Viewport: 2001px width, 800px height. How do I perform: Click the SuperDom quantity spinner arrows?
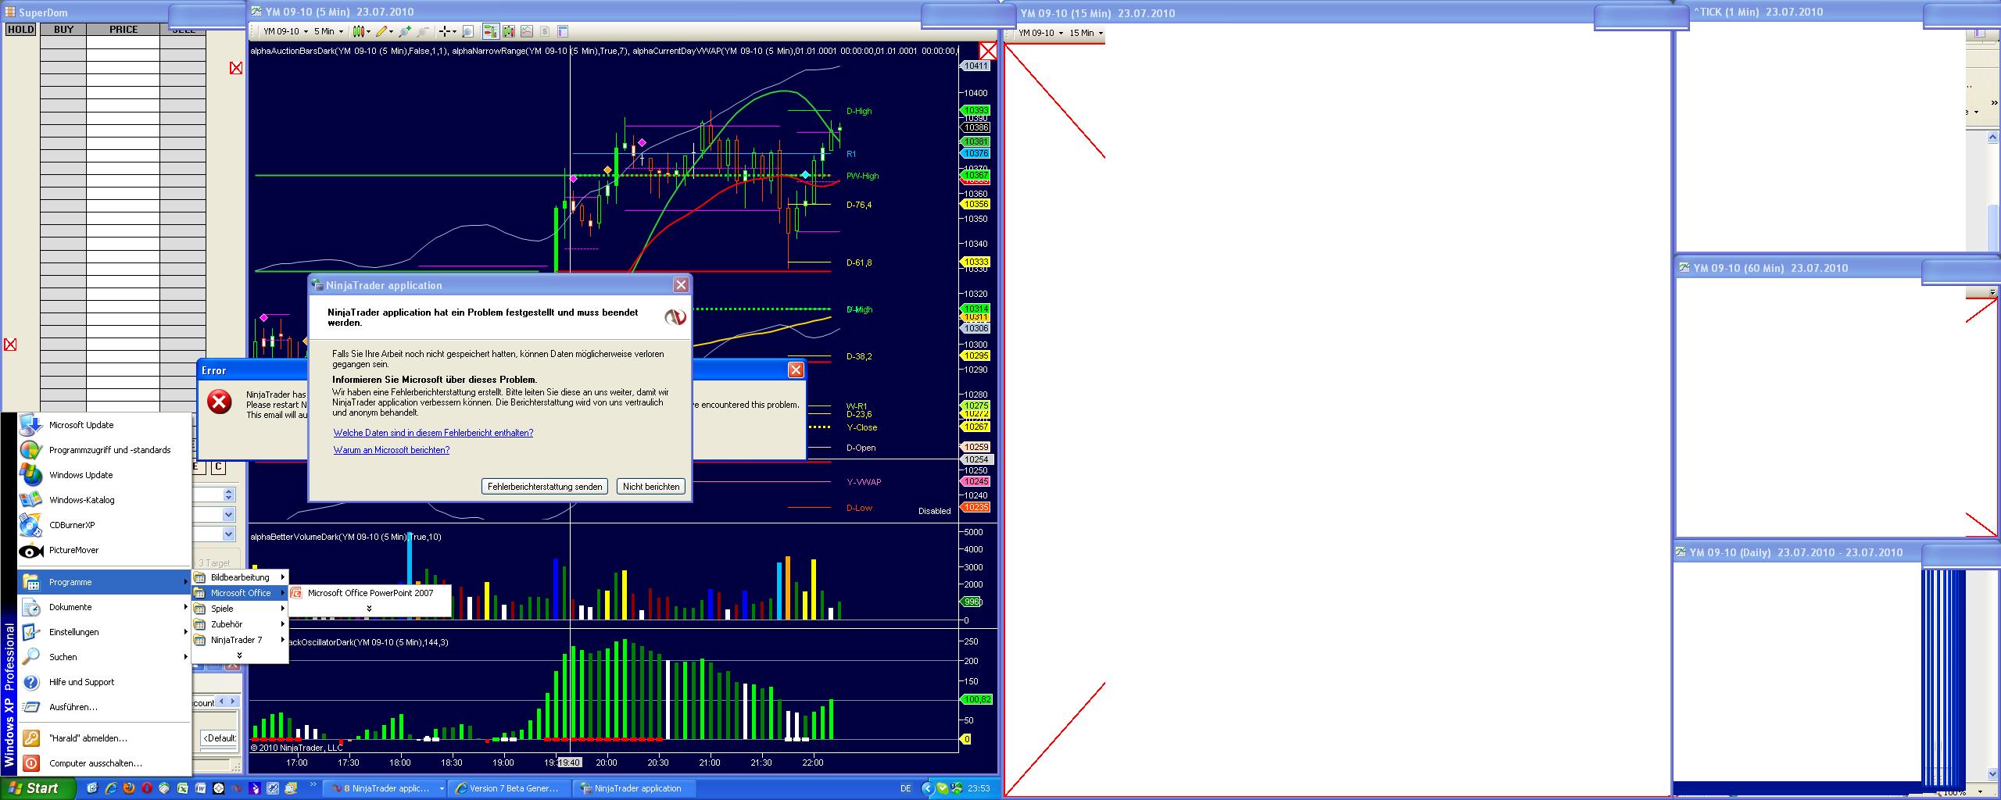point(229,495)
